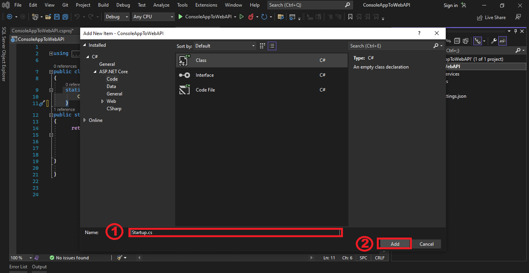529x273 pixels.
Task: Click the bookmark icon in toolbar
Action: click(350, 17)
